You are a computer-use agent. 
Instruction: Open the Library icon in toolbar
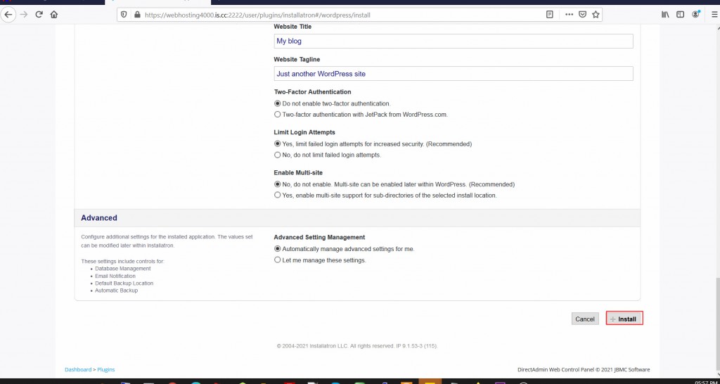coord(665,15)
